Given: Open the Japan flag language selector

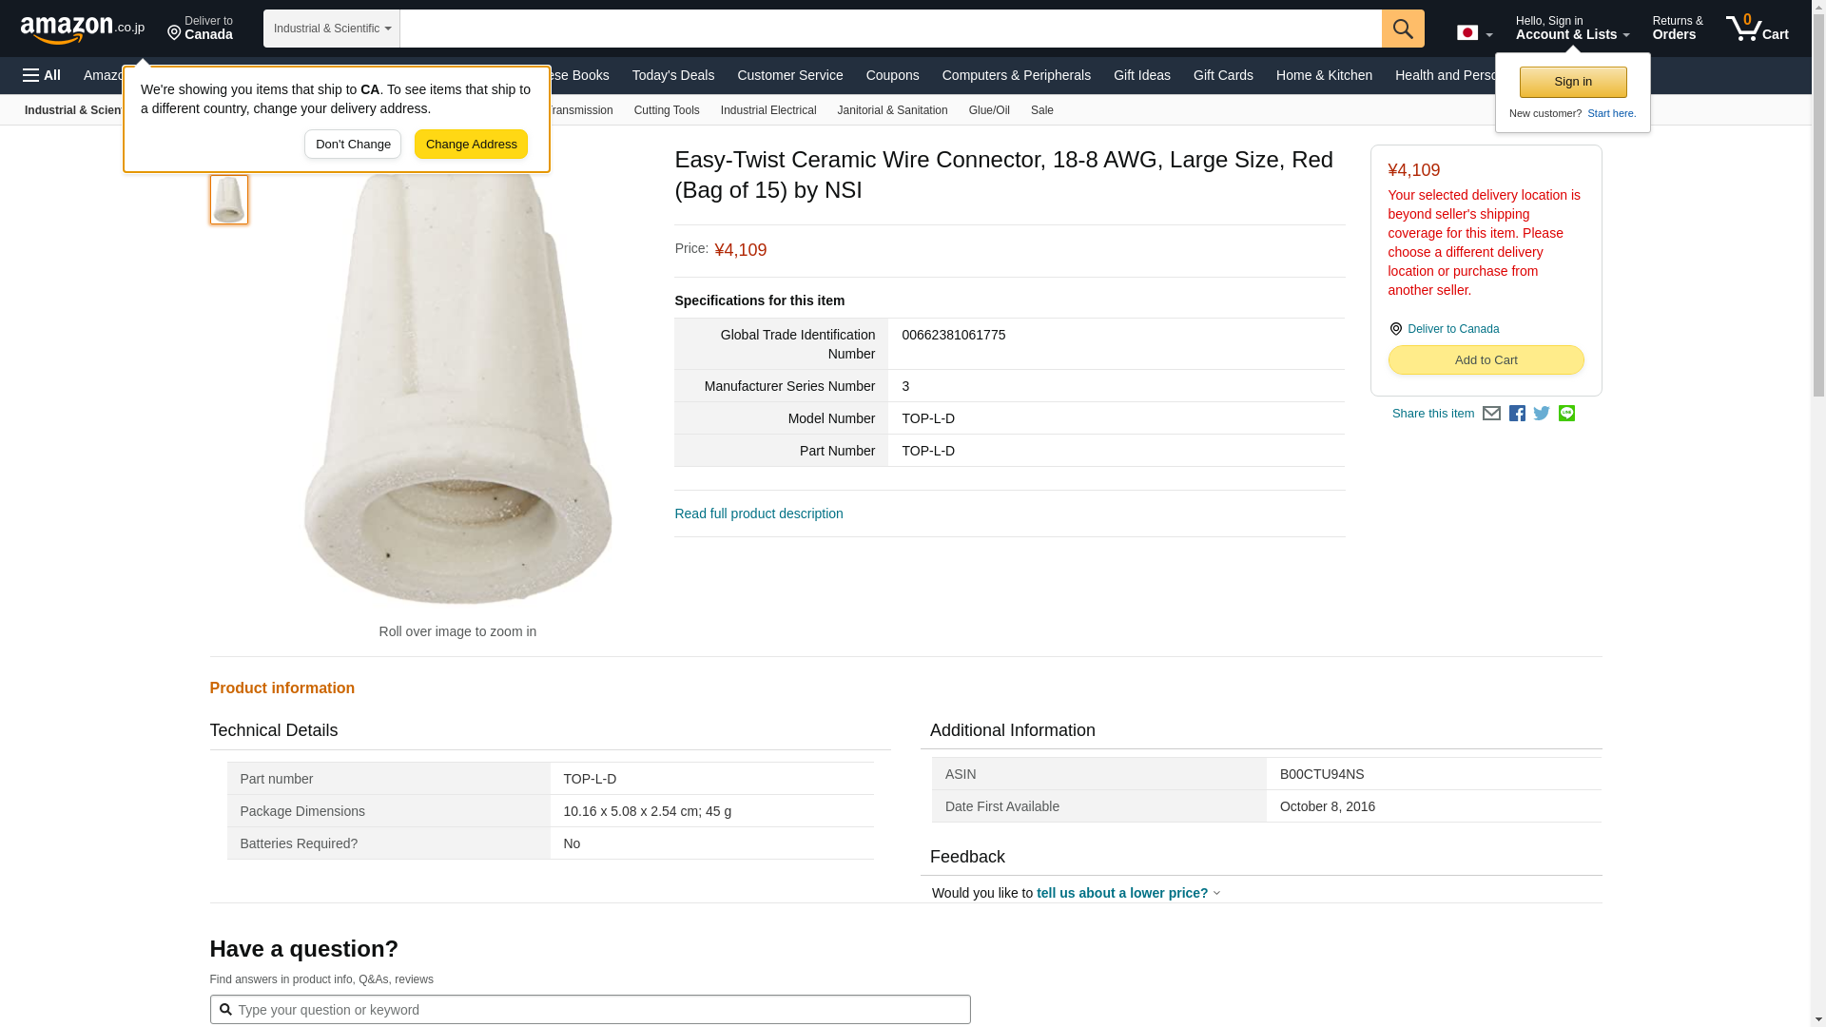Looking at the screenshot, I should click(1474, 33).
